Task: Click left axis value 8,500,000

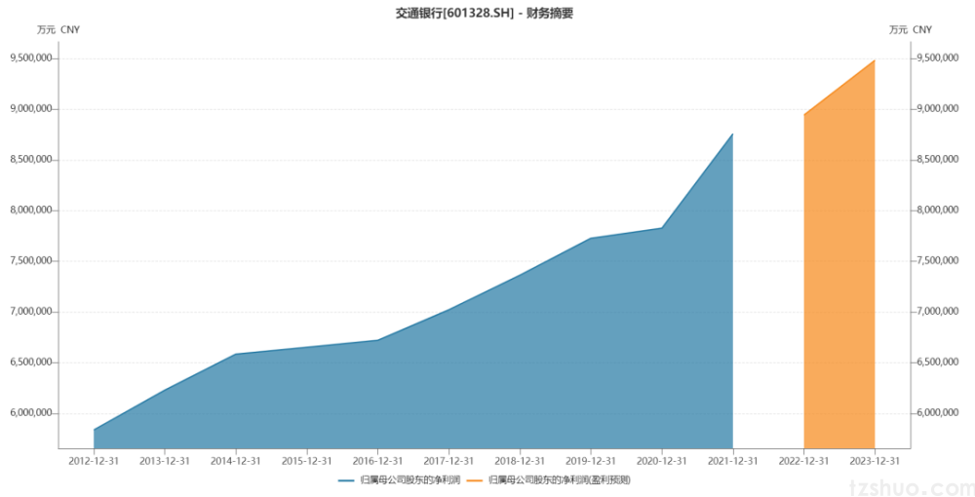Action: (x=31, y=160)
